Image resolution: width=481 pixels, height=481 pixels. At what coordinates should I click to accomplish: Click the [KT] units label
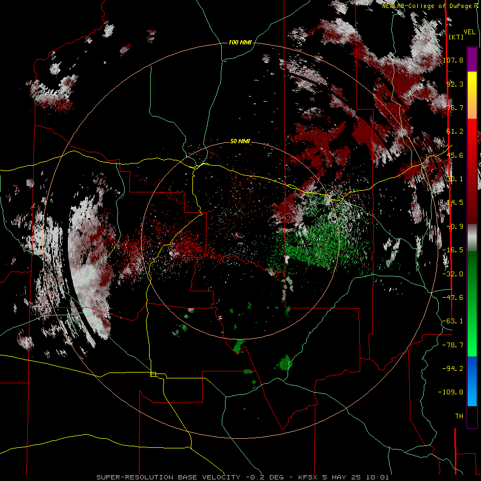[456, 37]
